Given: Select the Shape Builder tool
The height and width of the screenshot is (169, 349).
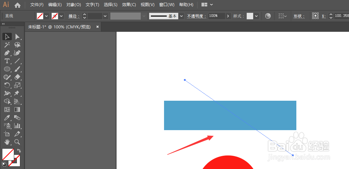Looking at the screenshot, I should click(7, 101).
